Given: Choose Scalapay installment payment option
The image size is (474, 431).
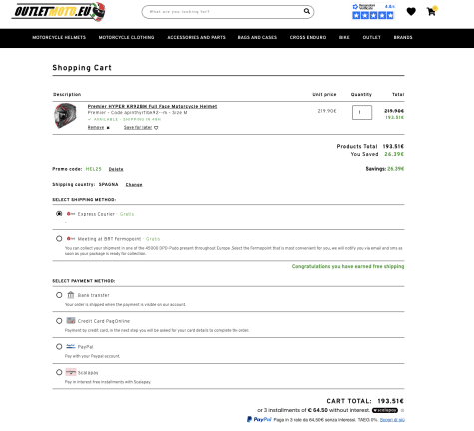Looking at the screenshot, I should coord(59,372).
